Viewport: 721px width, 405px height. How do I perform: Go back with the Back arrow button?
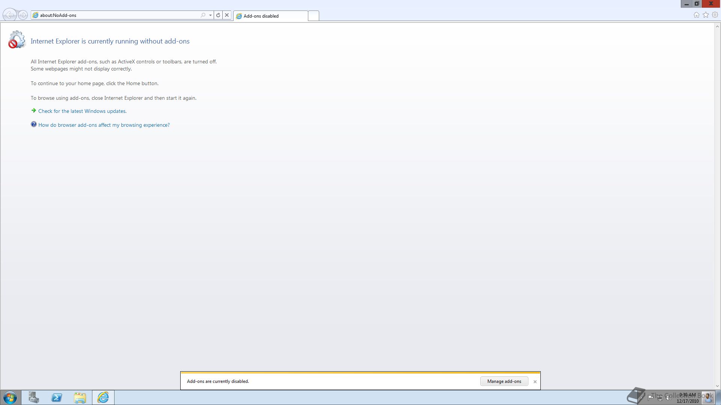10,15
